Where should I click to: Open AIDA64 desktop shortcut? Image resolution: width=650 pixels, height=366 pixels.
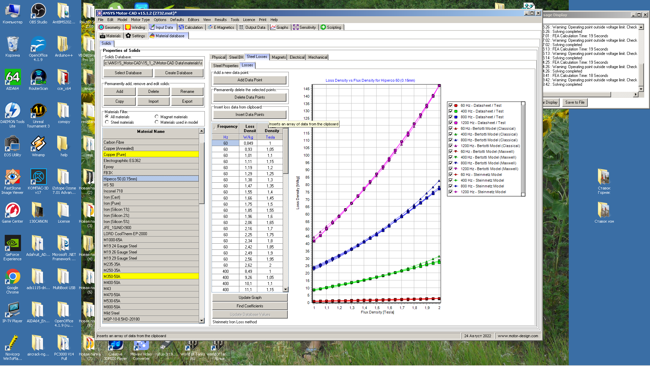pos(13,80)
